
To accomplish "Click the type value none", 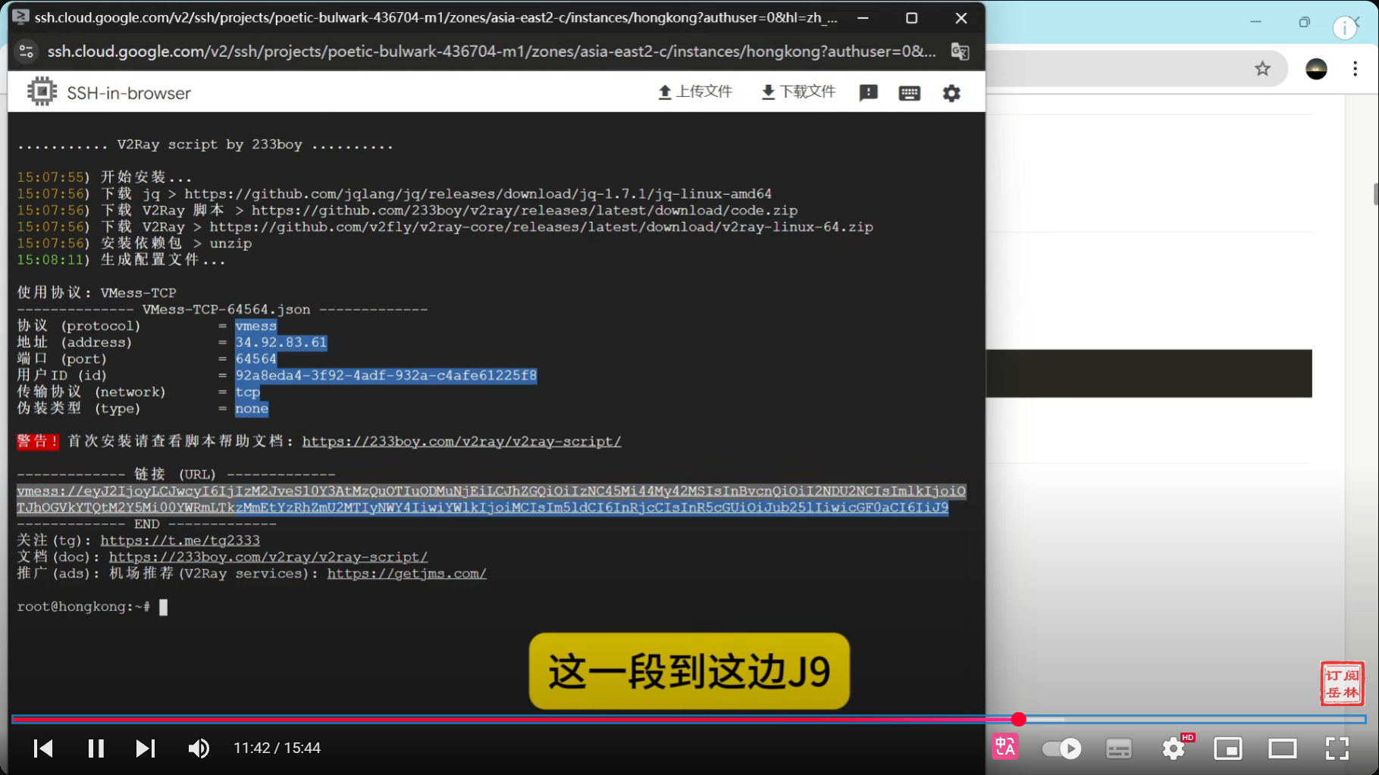I will coord(252,408).
